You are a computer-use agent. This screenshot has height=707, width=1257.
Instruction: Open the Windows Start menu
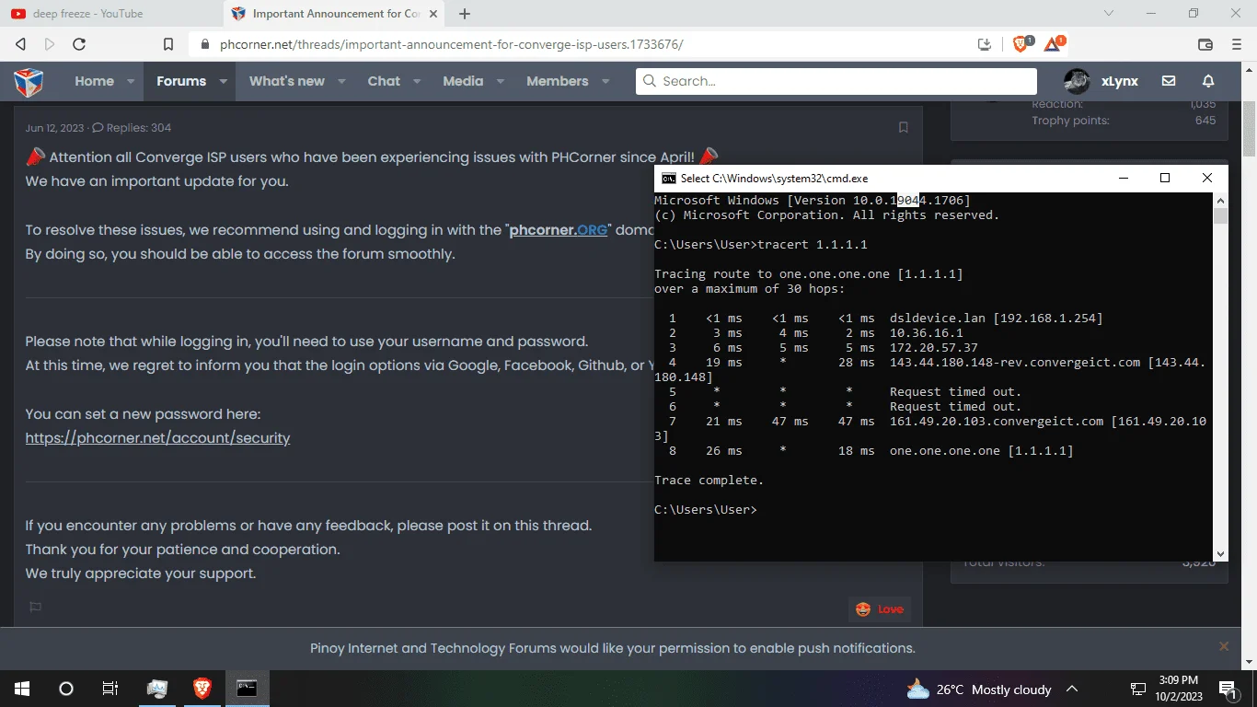coord(22,689)
